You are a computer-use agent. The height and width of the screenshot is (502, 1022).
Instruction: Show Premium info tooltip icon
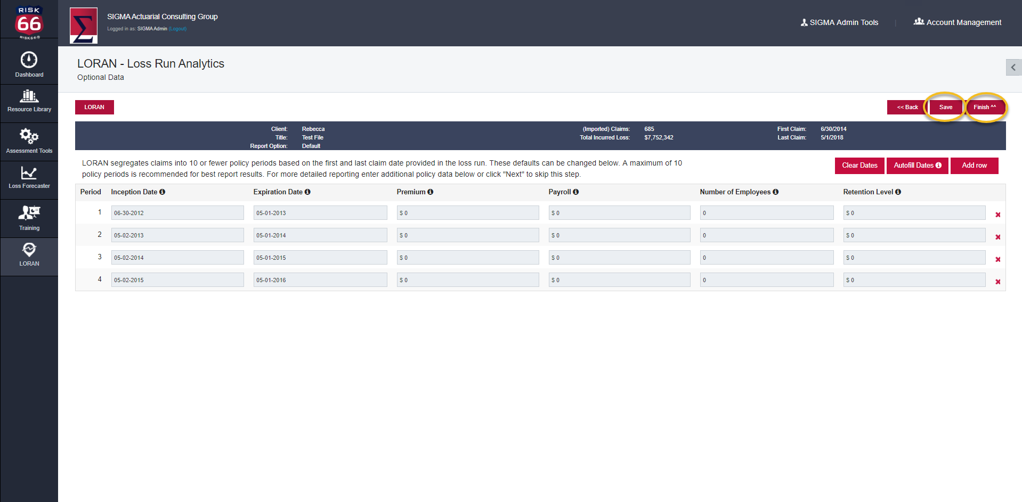point(430,192)
